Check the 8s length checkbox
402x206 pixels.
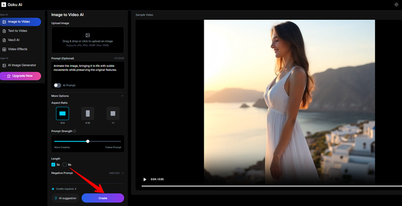pos(64,165)
